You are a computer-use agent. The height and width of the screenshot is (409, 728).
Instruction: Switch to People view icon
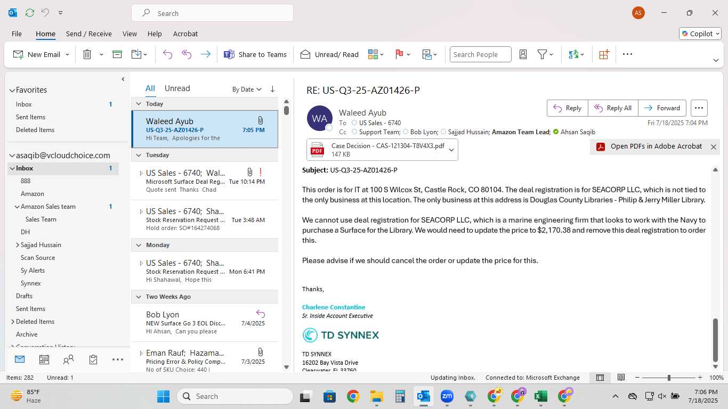(68, 359)
